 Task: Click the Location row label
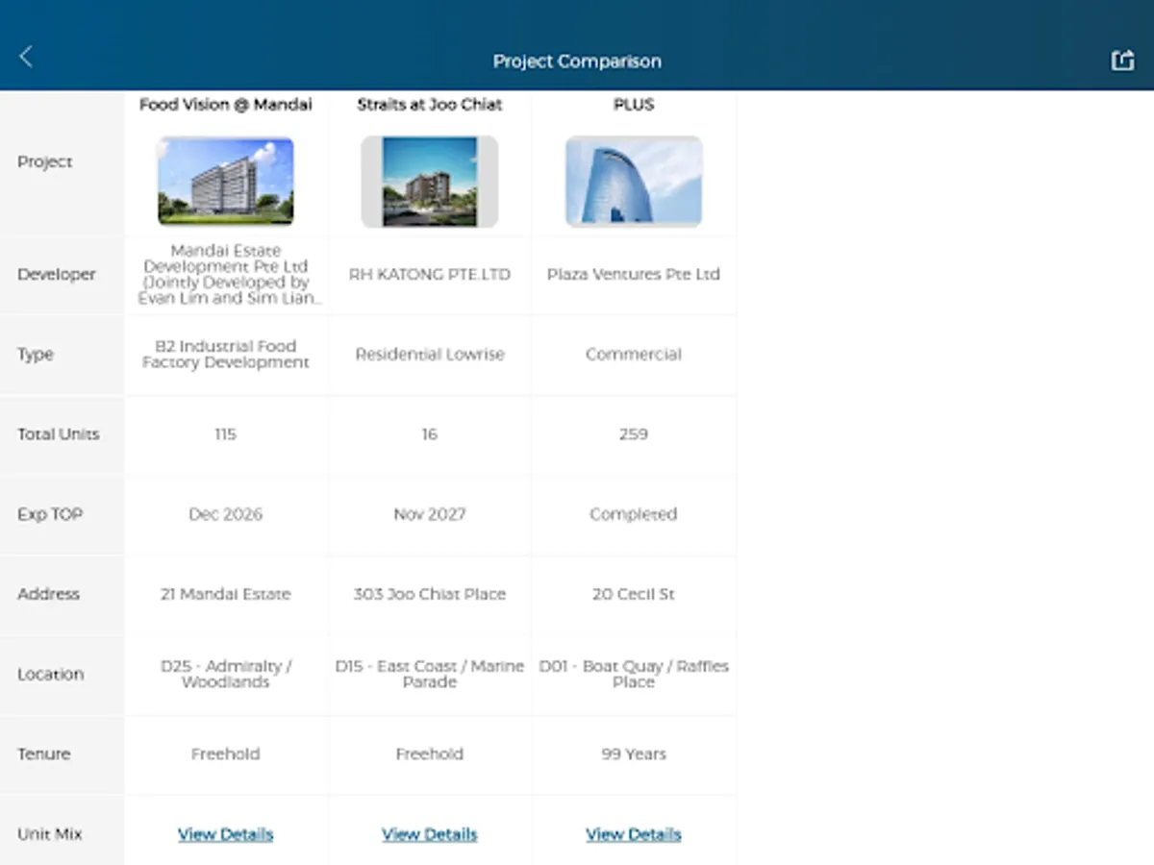point(51,674)
